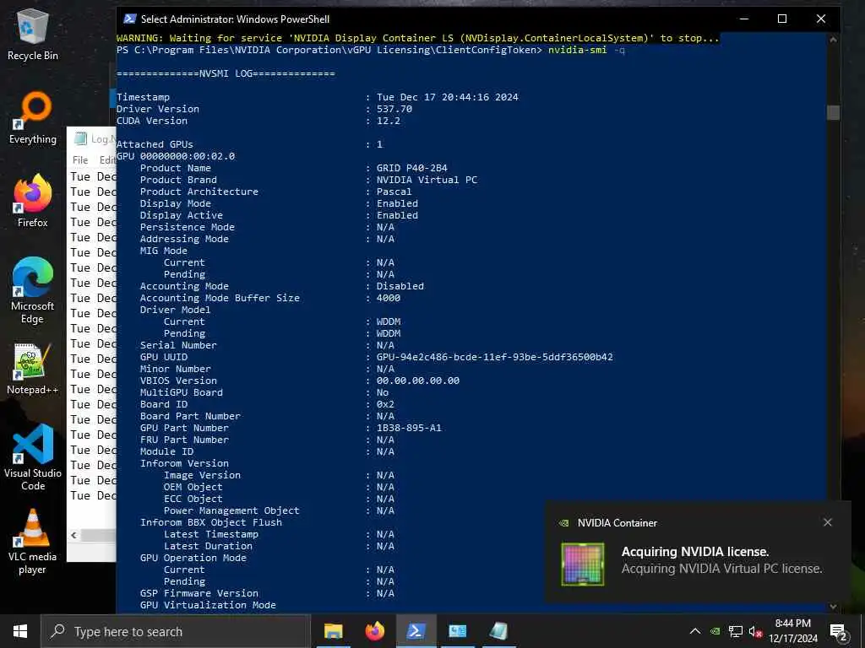Select the VLC media player desktop shortcut
Screen dimensions: 865x648
coord(33,542)
